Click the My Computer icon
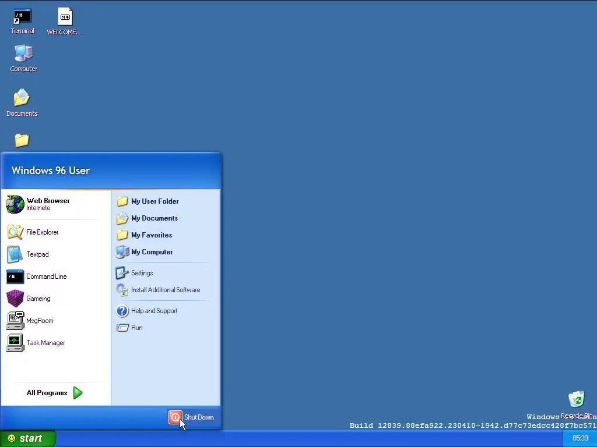597x447 pixels. pos(122,251)
